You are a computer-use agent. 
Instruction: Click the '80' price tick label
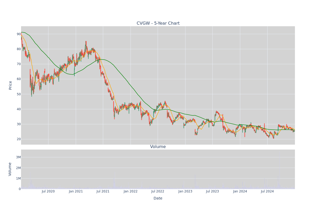click(19, 49)
